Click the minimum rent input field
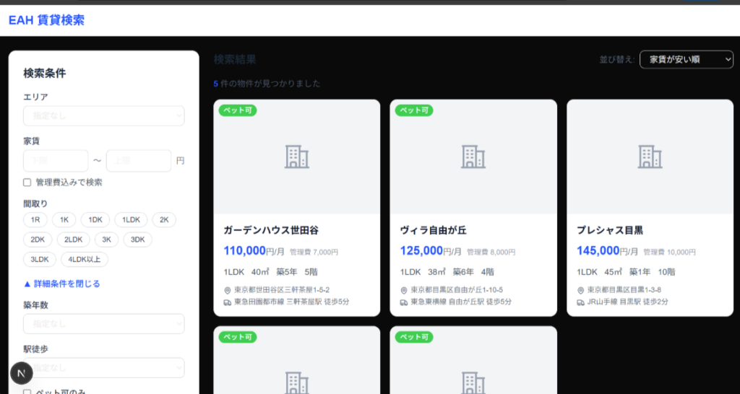740x394 pixels. (56, 161)
